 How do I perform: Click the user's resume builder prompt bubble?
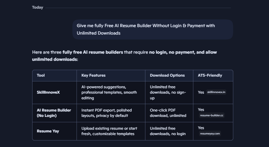pyautogui.click(x=153, y=30)
